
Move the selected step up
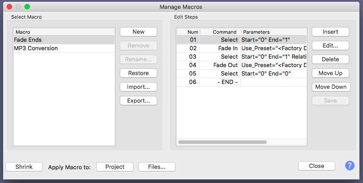(330, 73)
